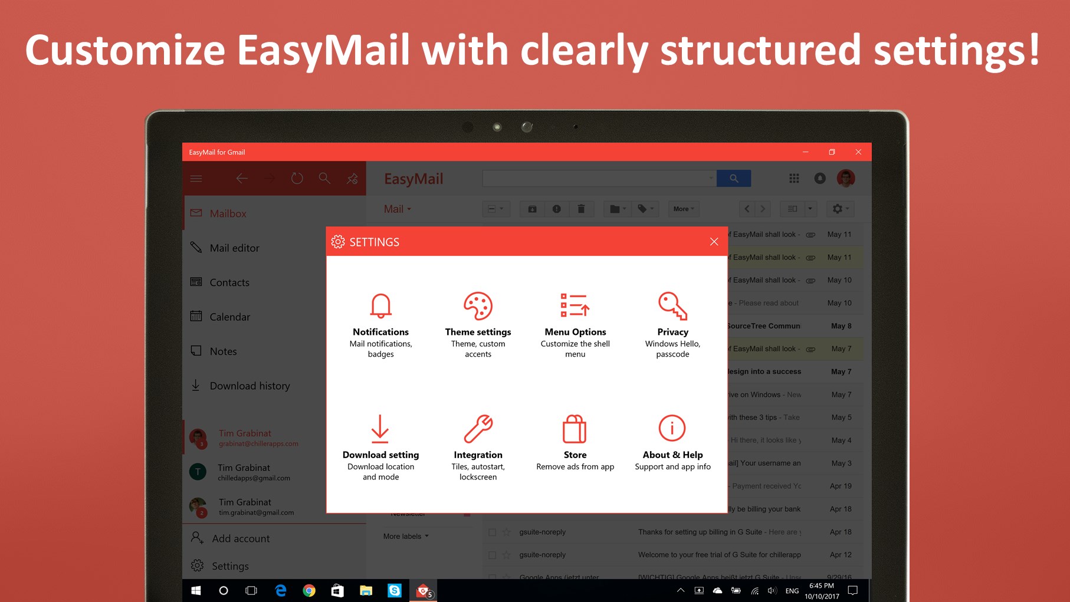This screenshot has height=602, width=1070.
Task: Open Theme settings palette tile
Action: 478,325
